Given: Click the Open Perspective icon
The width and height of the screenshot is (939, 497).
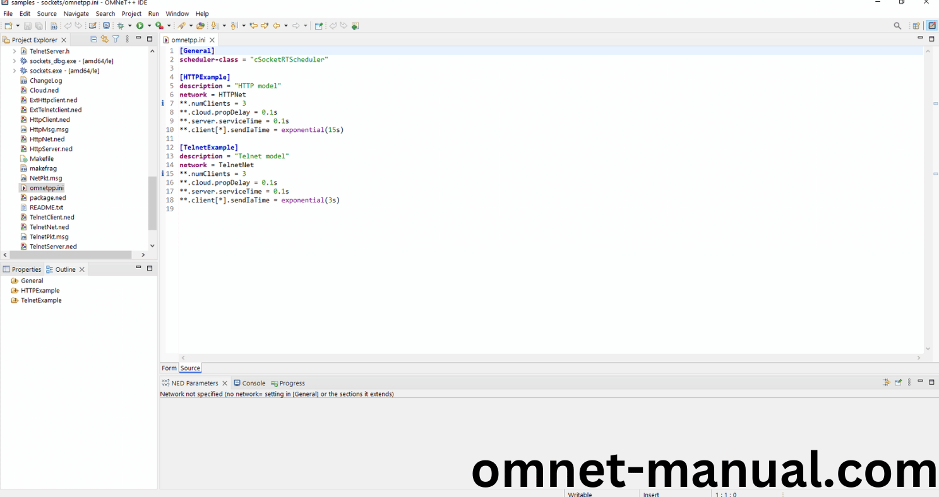Looking at the screenshot, I should tap(916, 26).
